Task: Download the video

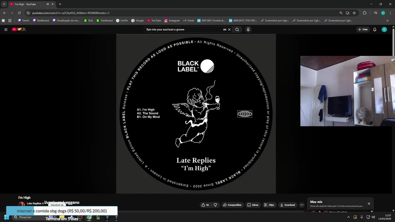Action: pyautogui.click(x=288, y=205)
